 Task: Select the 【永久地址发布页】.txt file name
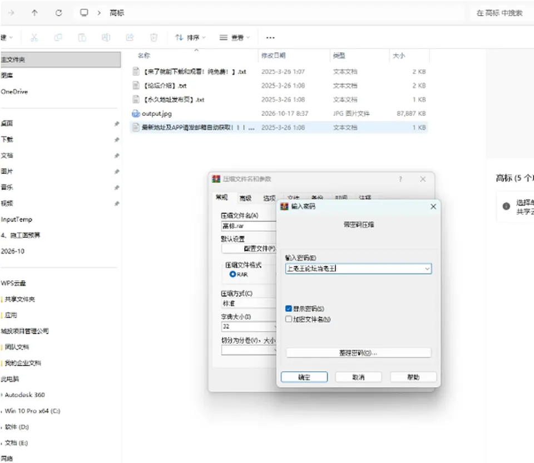(174, 100)
